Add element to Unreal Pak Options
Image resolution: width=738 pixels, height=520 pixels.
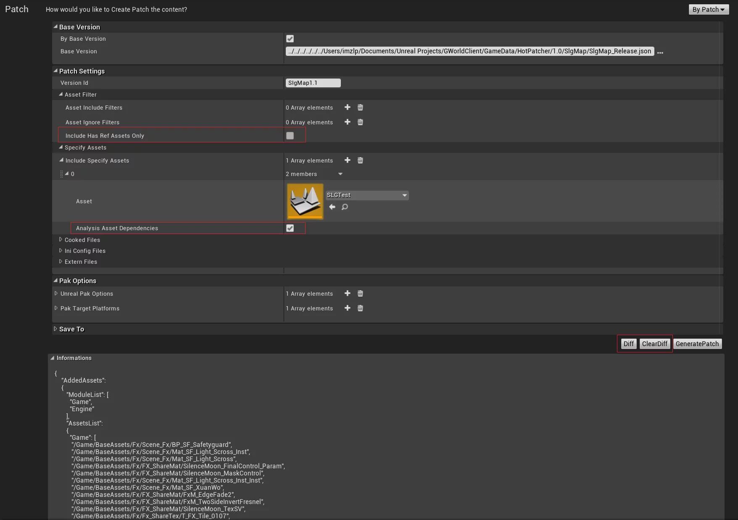(x=347, y=294)
